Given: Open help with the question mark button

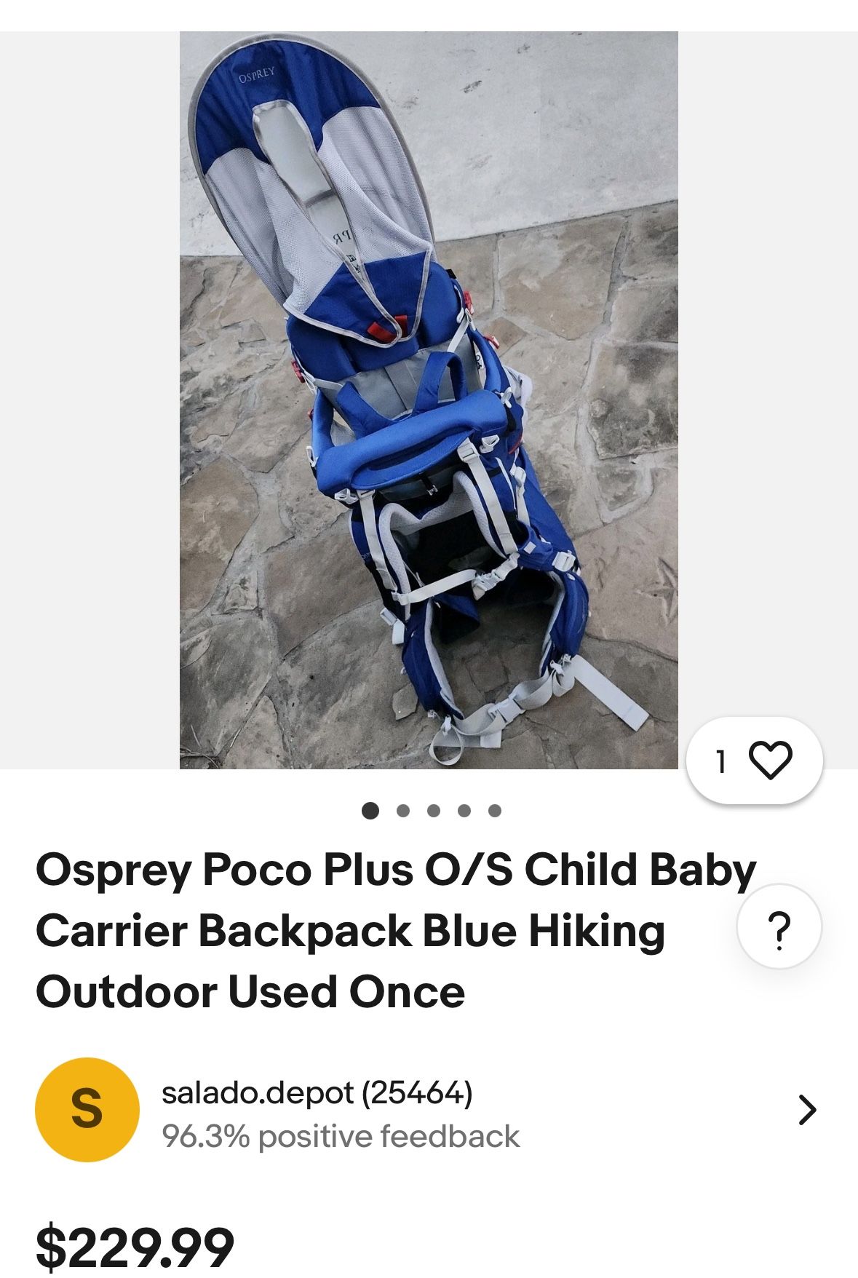Looking at the screenshot, I should tap(779, 927).
